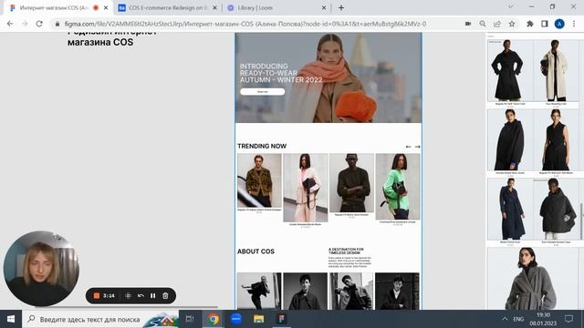Image resolution: width=584 pixels, height=328 pixels.
Task: Select the Редизайн магазина COS title text
Action: [x=112, y=37]
